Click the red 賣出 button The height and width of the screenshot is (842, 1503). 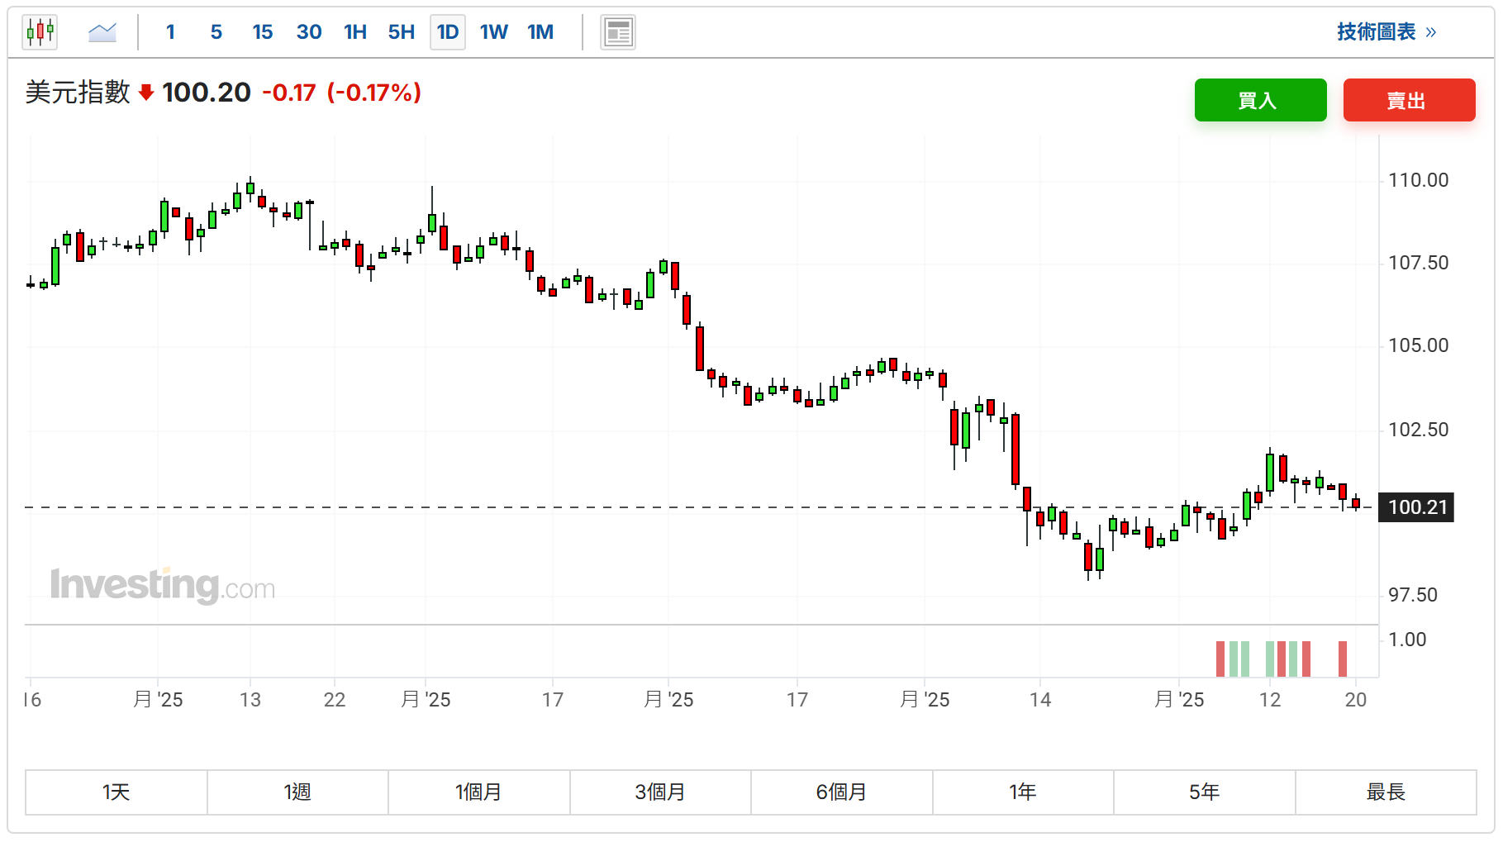tap(1409, 100)
